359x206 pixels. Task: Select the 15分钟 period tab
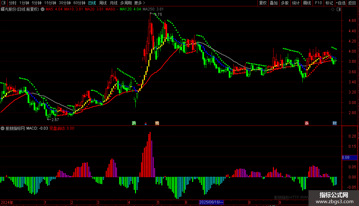click(x=50, y=3)
